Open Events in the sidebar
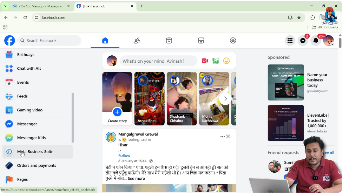The height and width of the screenshot is (193, 343). (37, 82)
